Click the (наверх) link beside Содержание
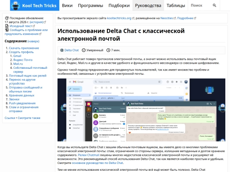 point(33,41)
